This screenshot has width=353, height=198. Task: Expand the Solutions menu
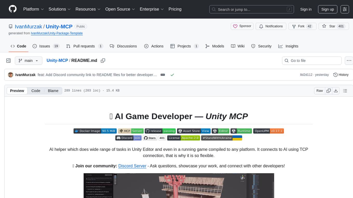tap(60, 9)
